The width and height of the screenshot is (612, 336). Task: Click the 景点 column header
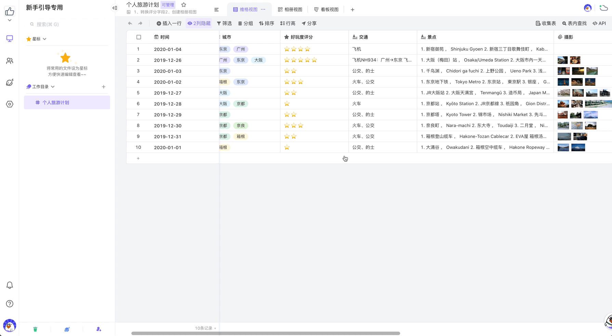click(x=485, y=37)
